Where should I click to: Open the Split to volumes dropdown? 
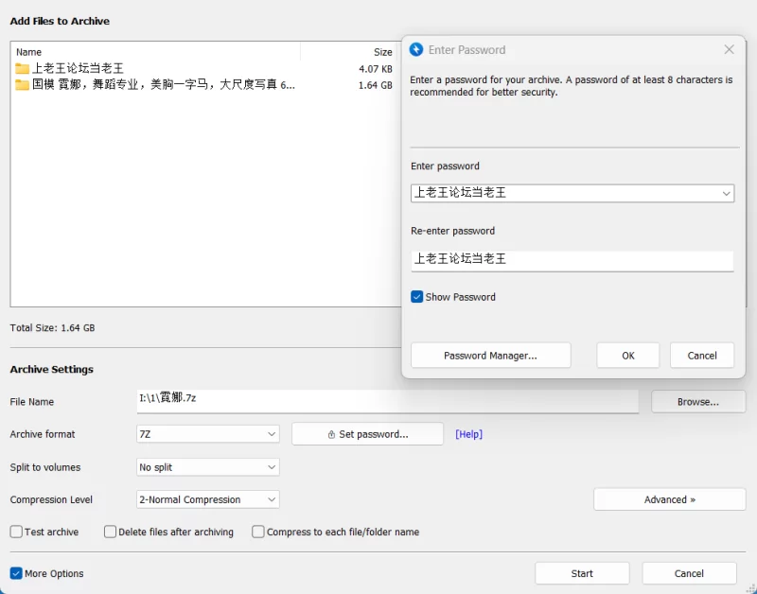pyautogui.click(x=208, y=467)
